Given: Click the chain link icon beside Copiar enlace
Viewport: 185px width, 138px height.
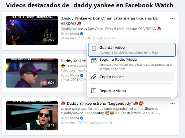Looking at the screenshot, I should coord(94,77).
